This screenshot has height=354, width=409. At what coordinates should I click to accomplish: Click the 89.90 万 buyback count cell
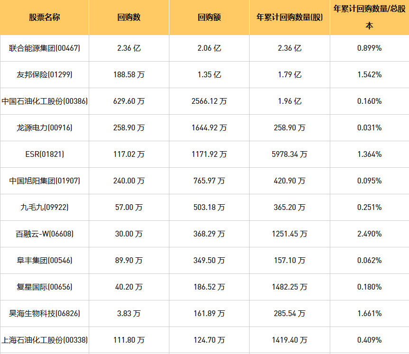click(x=129, y=261)
